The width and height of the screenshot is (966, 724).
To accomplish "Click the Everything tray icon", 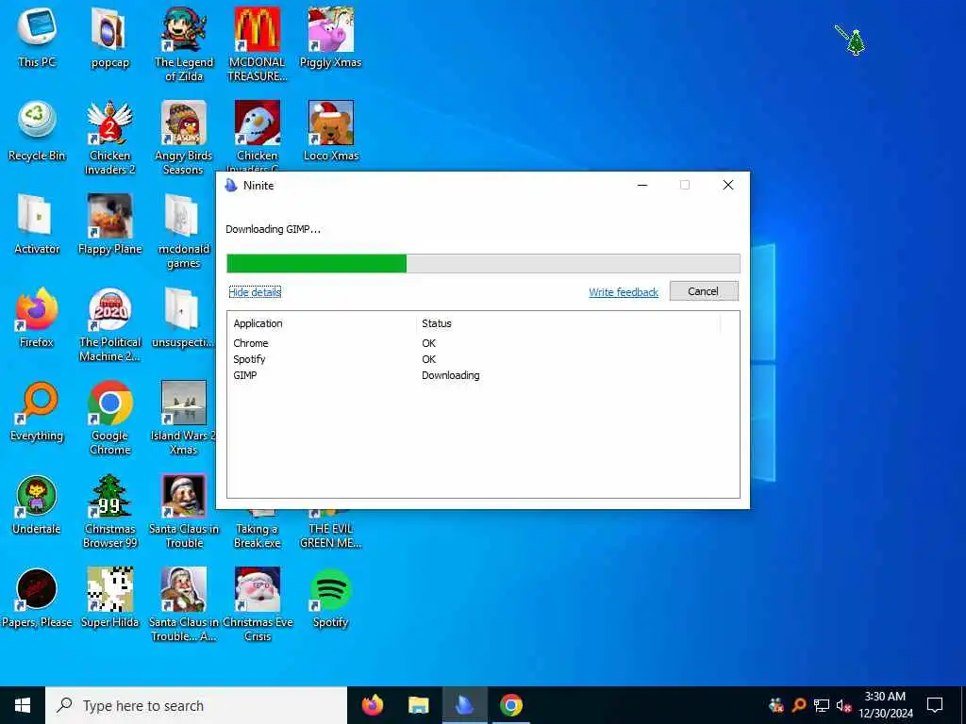I will point(799,705).
